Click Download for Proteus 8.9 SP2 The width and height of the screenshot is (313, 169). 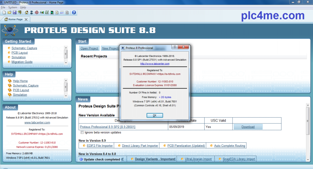pyautogui.click(x=248, y=127)
